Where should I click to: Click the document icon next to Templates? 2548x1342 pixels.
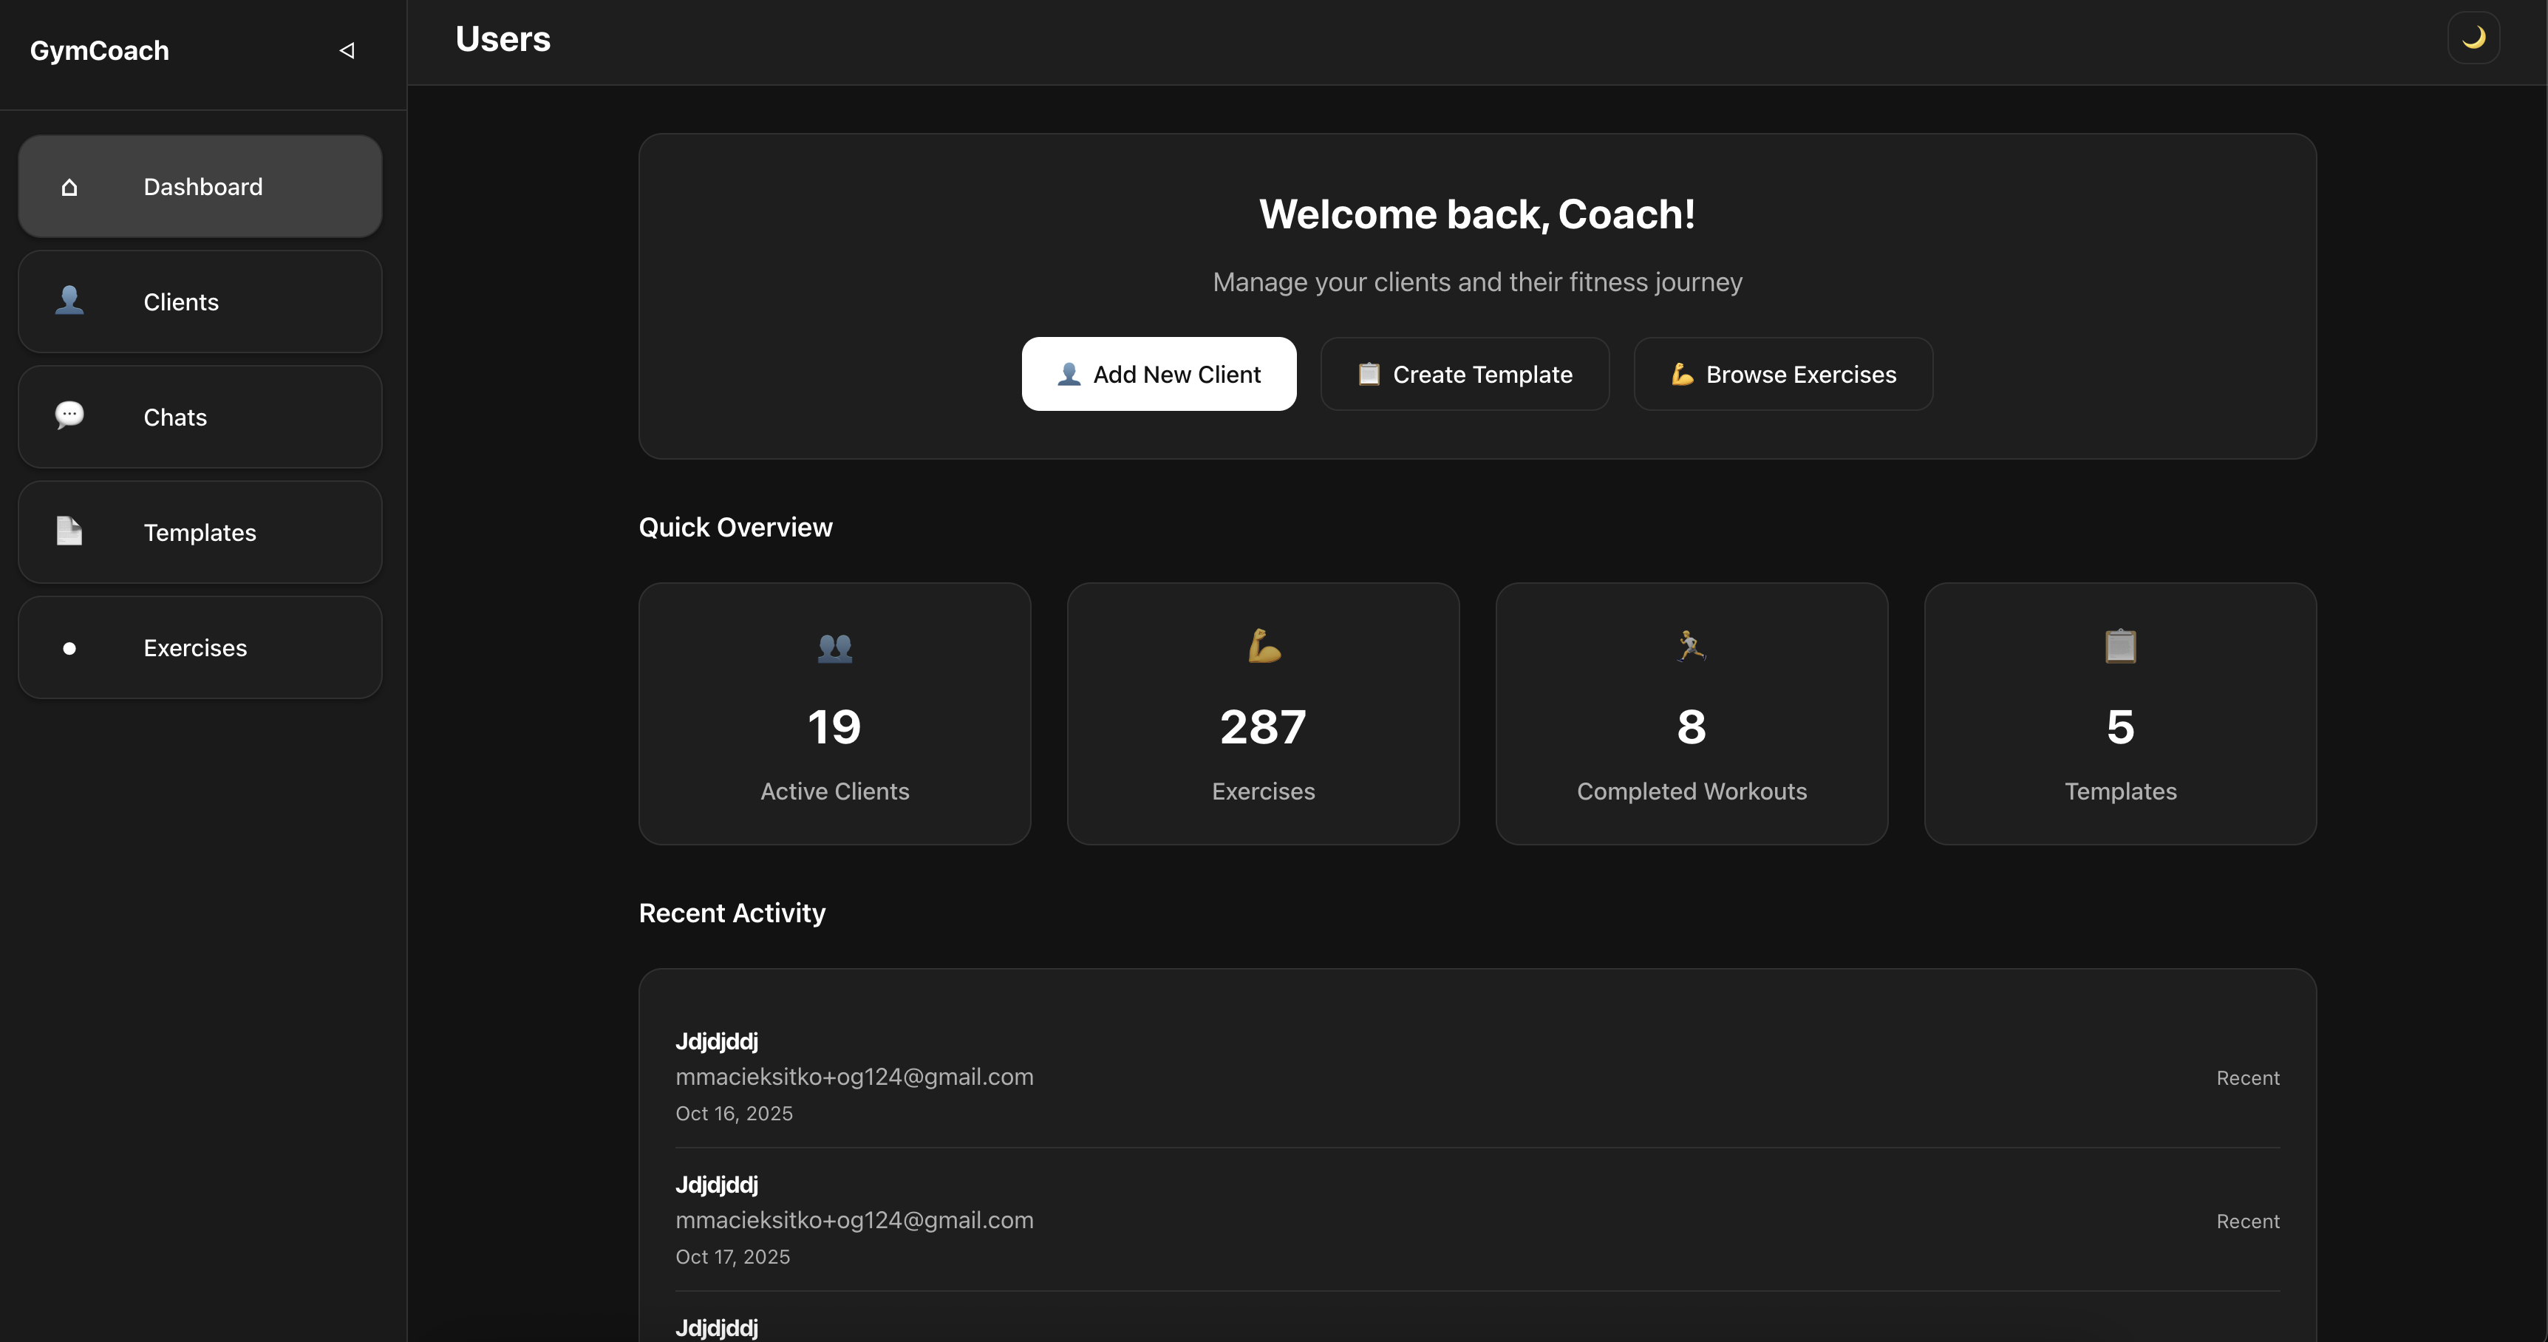tap(68, 531)
